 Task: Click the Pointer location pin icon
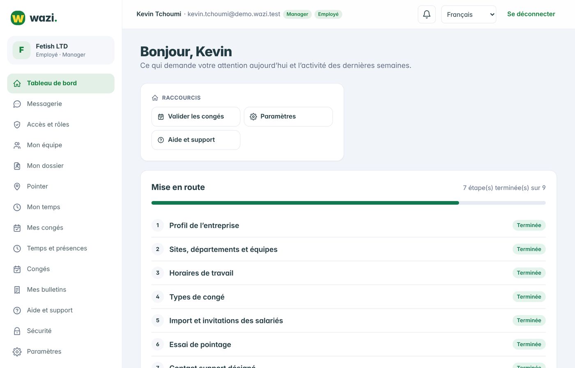click(x=17, y=187)
